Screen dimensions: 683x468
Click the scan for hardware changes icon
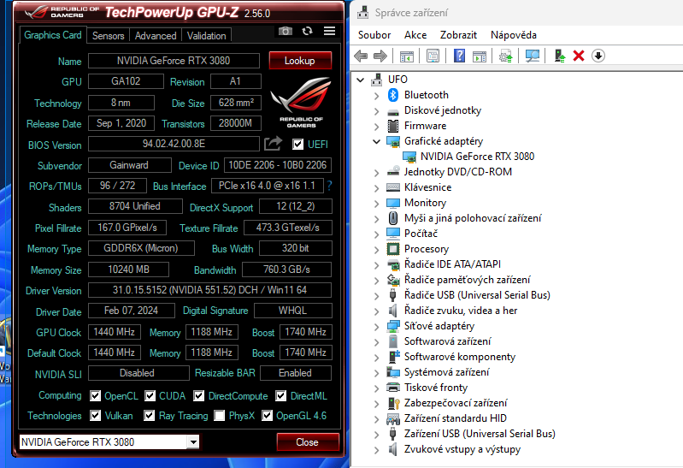[x=533, y=56]
